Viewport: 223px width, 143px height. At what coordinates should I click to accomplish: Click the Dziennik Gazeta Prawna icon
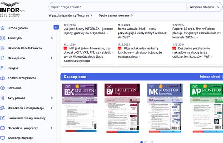(x=2, y=48)
